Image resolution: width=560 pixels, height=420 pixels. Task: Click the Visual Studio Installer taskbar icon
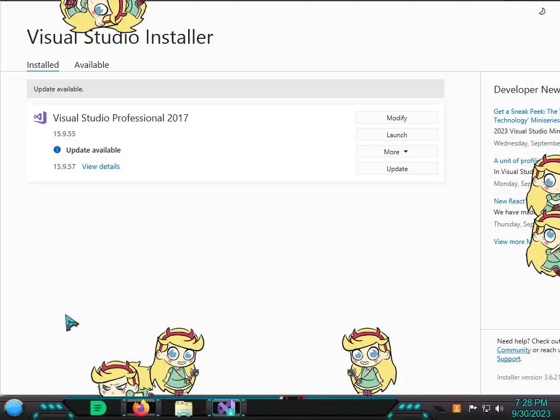pos(227,408)
